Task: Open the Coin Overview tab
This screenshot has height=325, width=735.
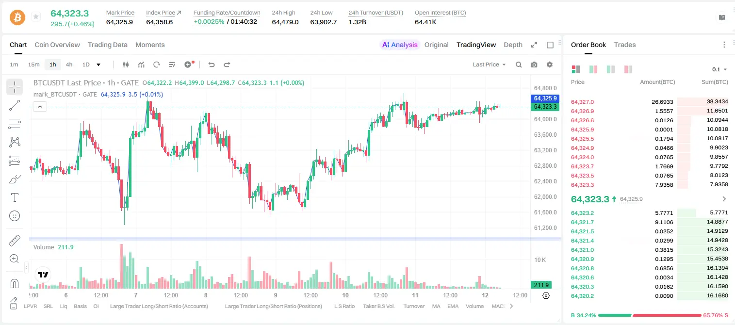Action: 57,45
